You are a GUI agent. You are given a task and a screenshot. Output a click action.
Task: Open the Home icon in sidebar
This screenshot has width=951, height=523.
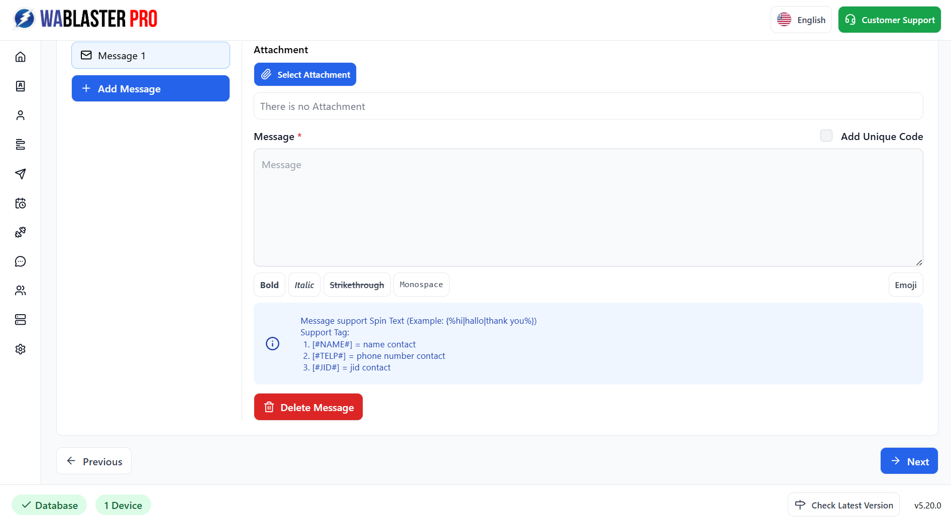click(21, 57)
